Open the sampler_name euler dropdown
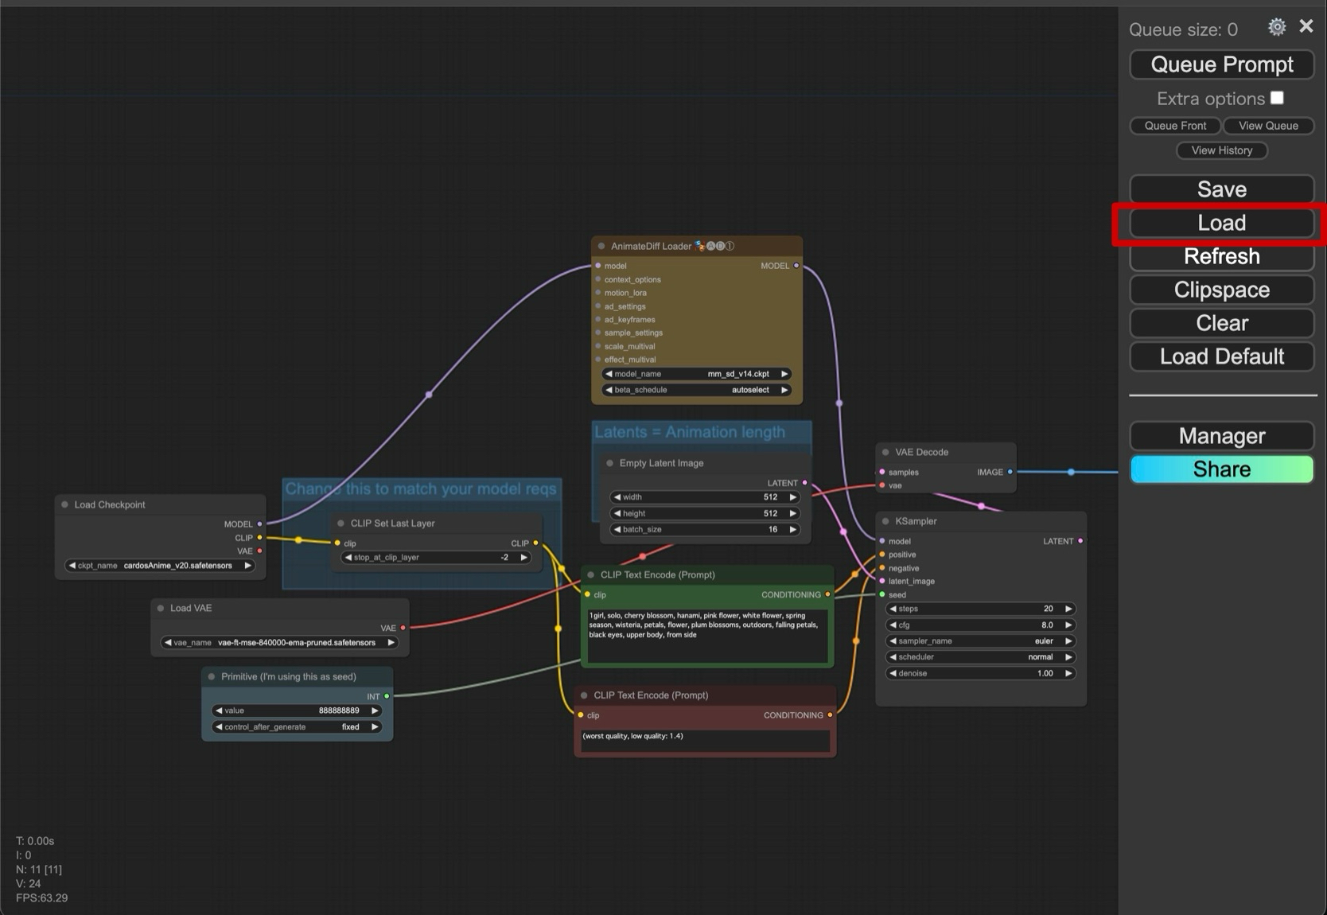Image resolution: width=1327 pixels, height=915 pixels. click(980, 641)
